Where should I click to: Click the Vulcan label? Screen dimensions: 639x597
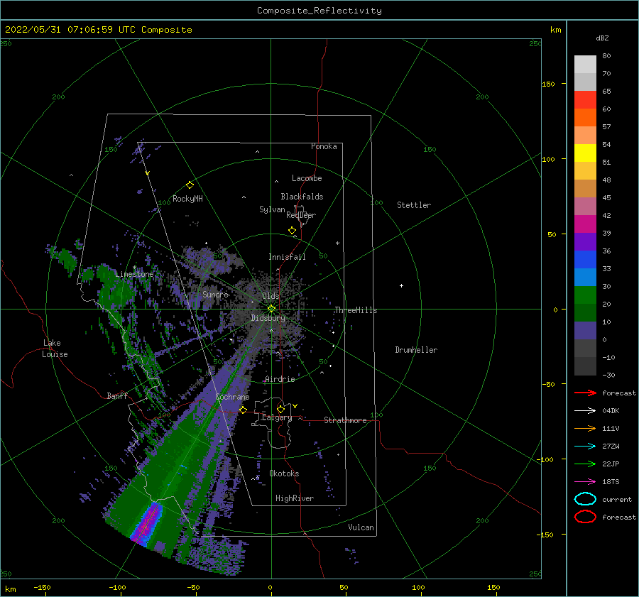(x=361, y=527)
